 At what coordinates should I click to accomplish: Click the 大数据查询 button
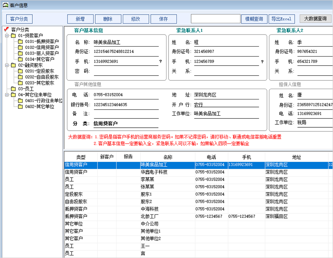click(x=316, y=19)
